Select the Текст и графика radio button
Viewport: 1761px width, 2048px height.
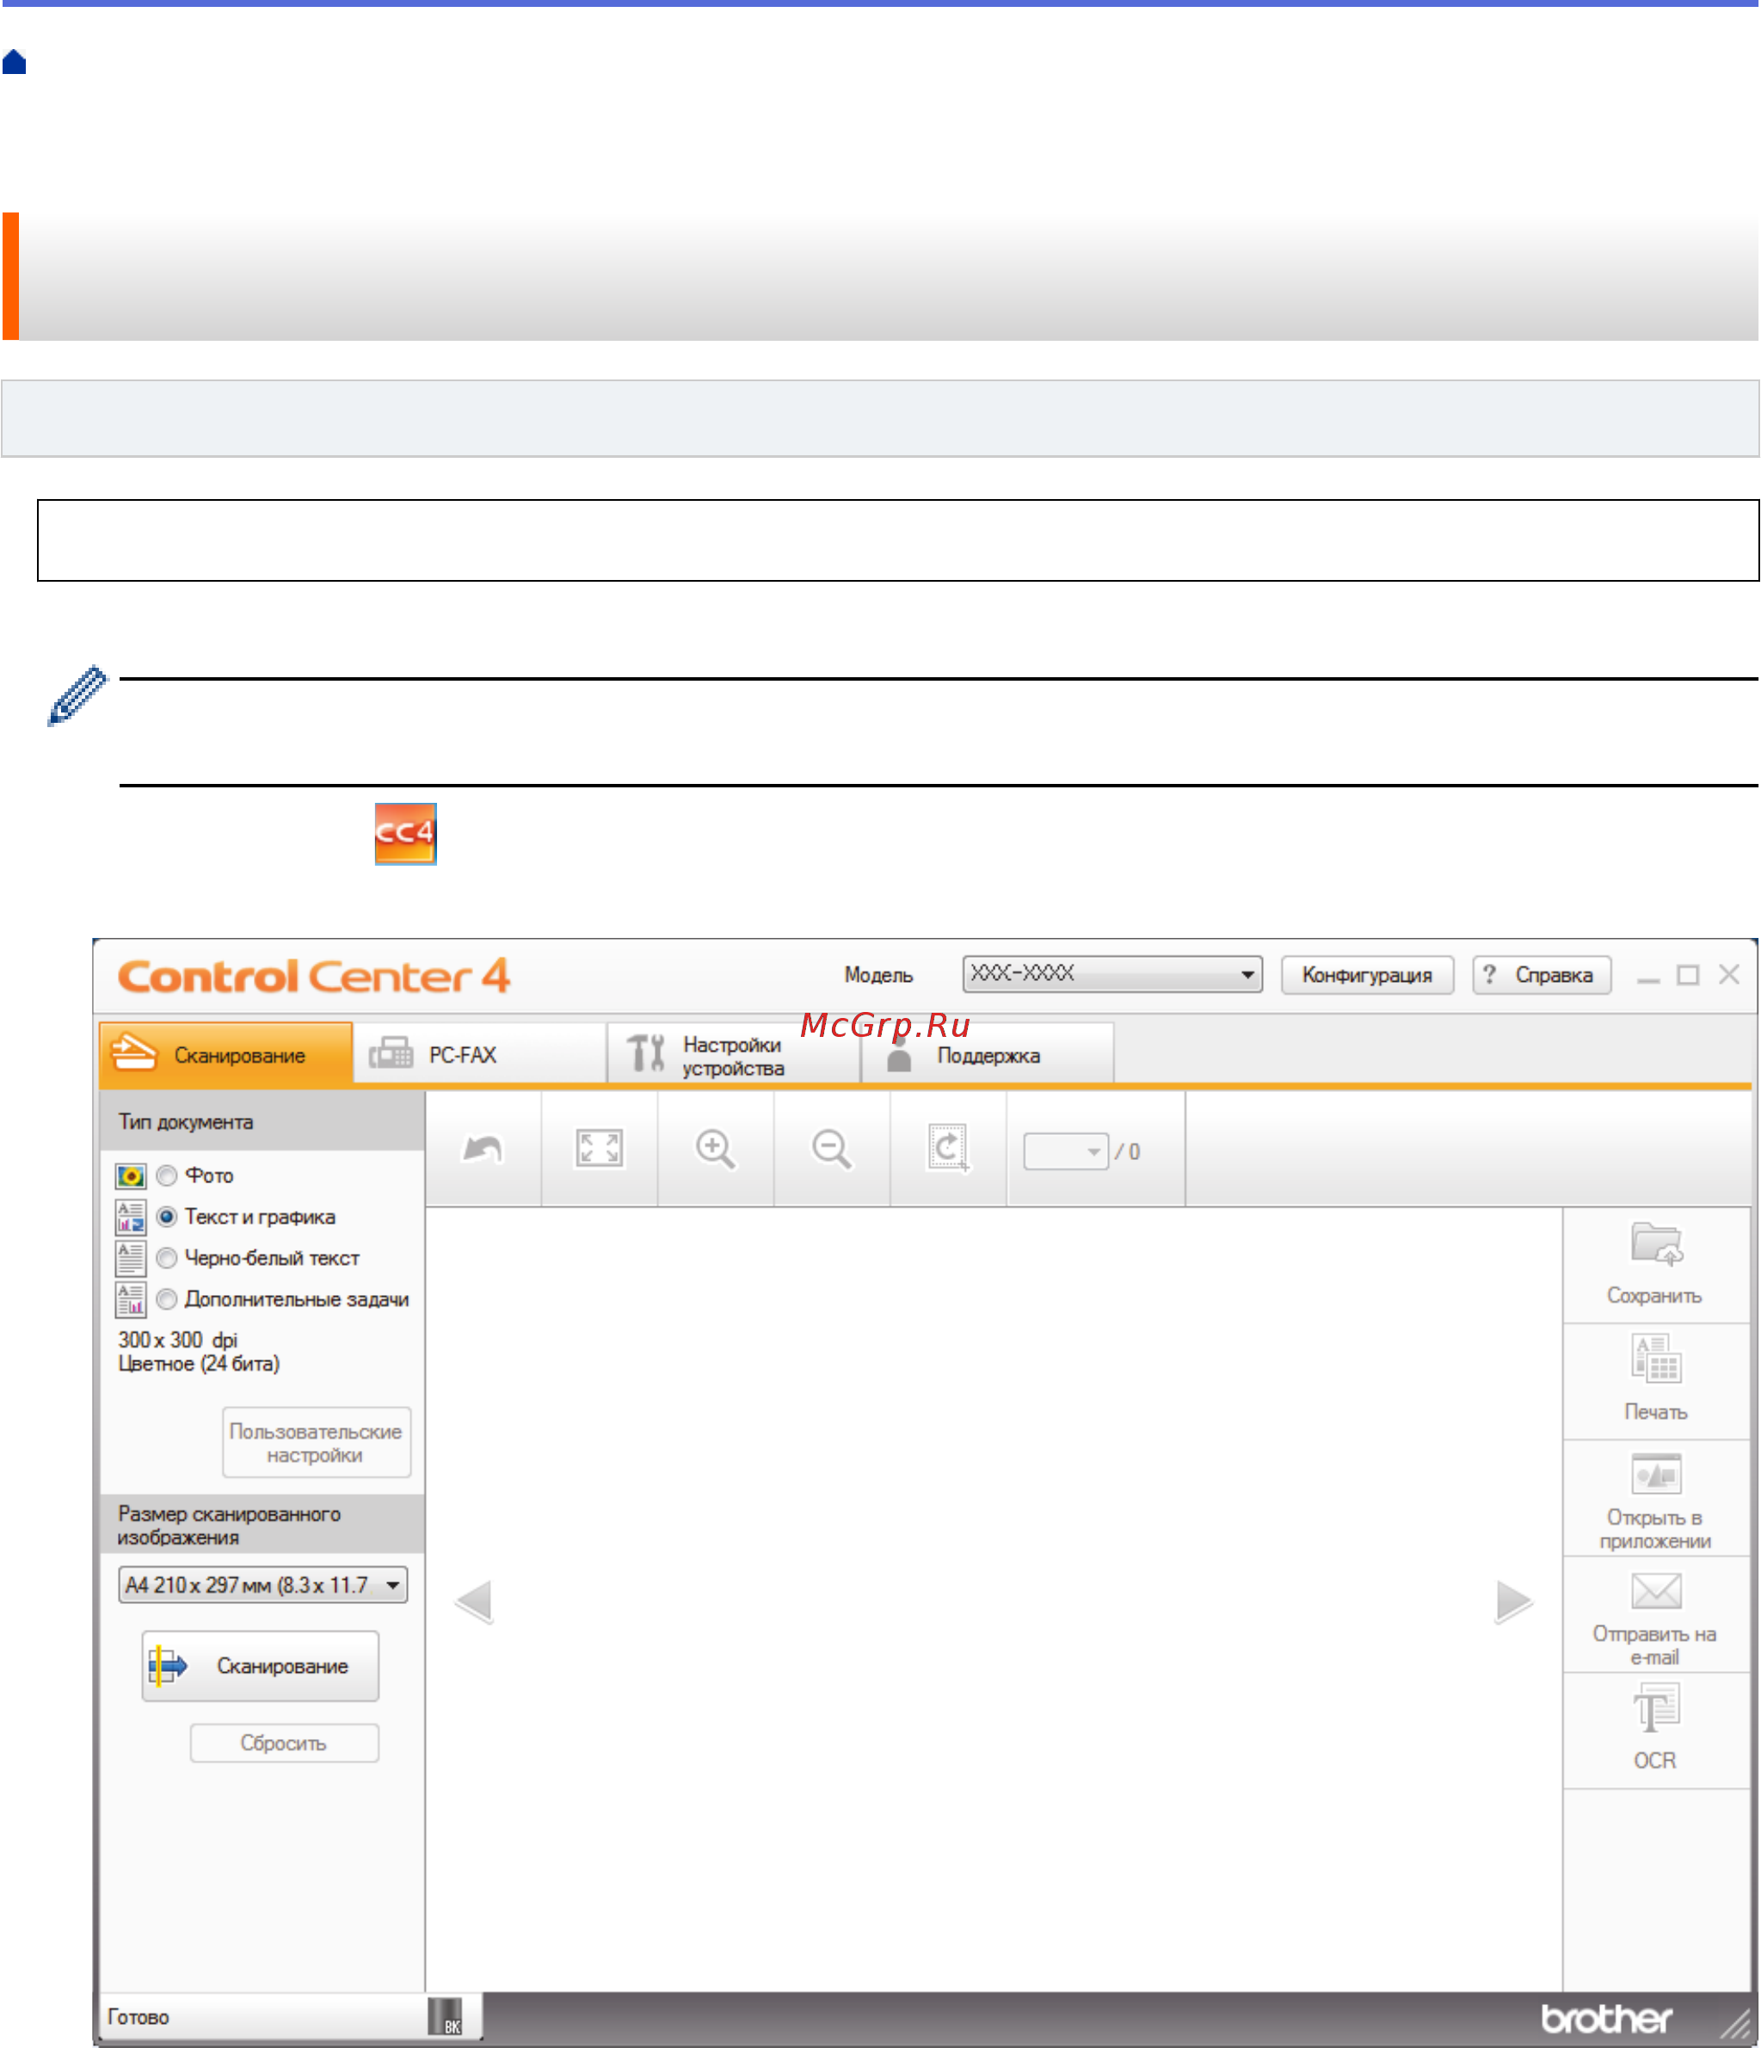click(167, 1217)
